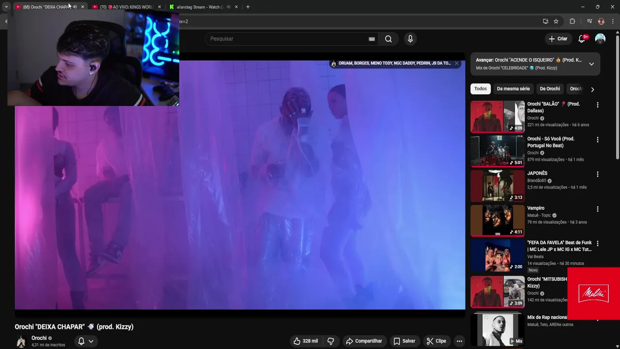Screen dimensions: 620x349
Task: Start voice search with microphone icon
Action: (410, 39)
